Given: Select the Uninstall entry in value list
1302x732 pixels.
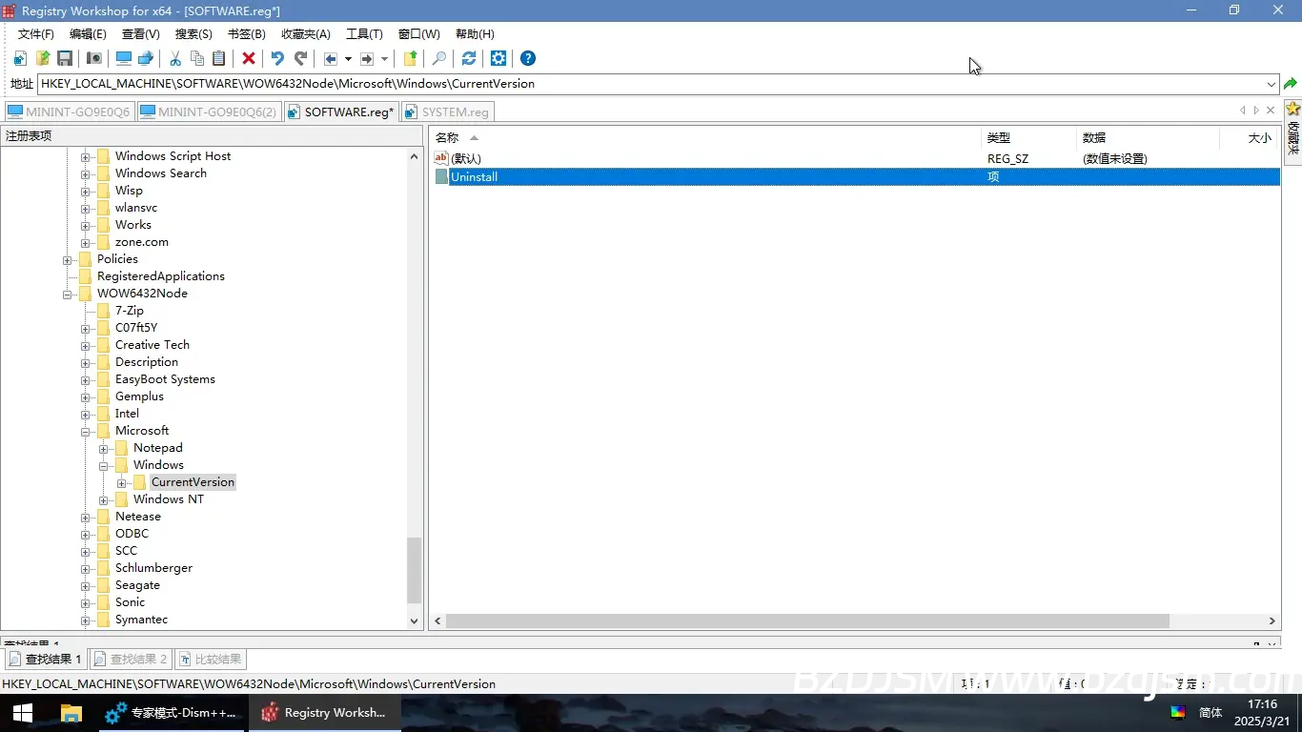Looking at the screenshot, I should (x=855, y=177).
